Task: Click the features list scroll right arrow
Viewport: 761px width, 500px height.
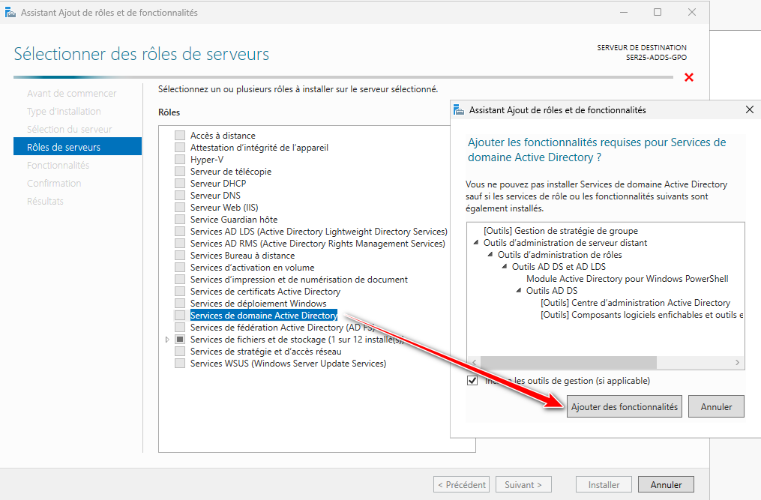Action: click(x=737, y=362)
